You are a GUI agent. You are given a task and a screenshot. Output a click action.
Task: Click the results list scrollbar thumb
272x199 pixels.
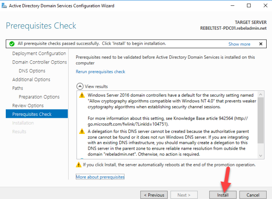pyautogui.click(x=260, y=120)
